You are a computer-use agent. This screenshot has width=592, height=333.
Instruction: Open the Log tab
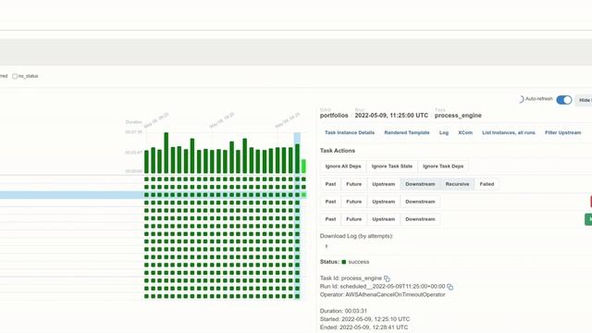(x=444, y=133)
